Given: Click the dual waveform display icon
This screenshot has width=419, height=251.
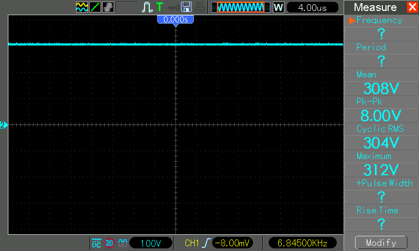Looking at the screenshot, I should [x=82, y=7].
